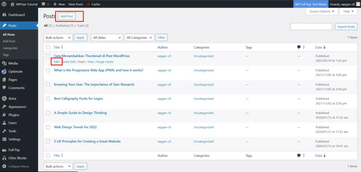Select checkbox for Best Calligraphy Fonts post
Viewport: 361px width, 172px height.
pos(48,99)
